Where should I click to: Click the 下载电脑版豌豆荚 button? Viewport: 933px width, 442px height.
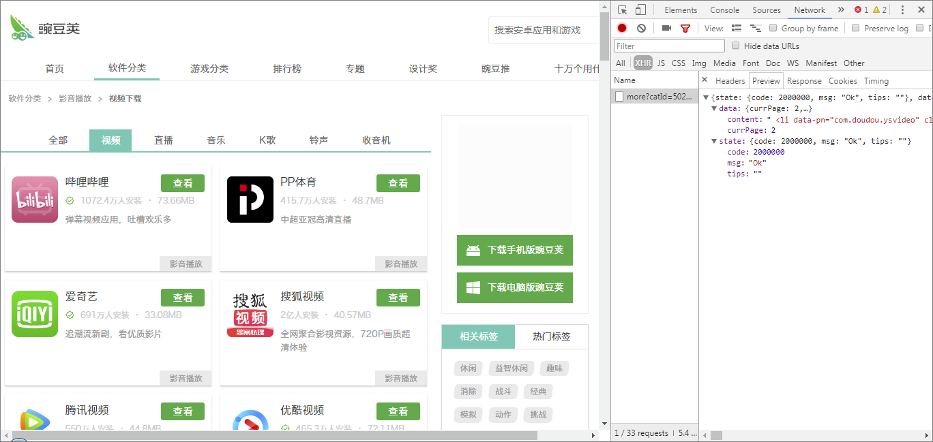click(x=515, y=287)
